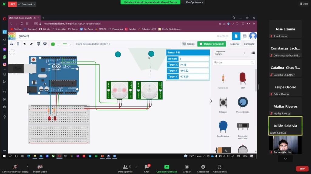311x174 pixels.
Task: Click the Exportar button
Action: click(234, 44)
